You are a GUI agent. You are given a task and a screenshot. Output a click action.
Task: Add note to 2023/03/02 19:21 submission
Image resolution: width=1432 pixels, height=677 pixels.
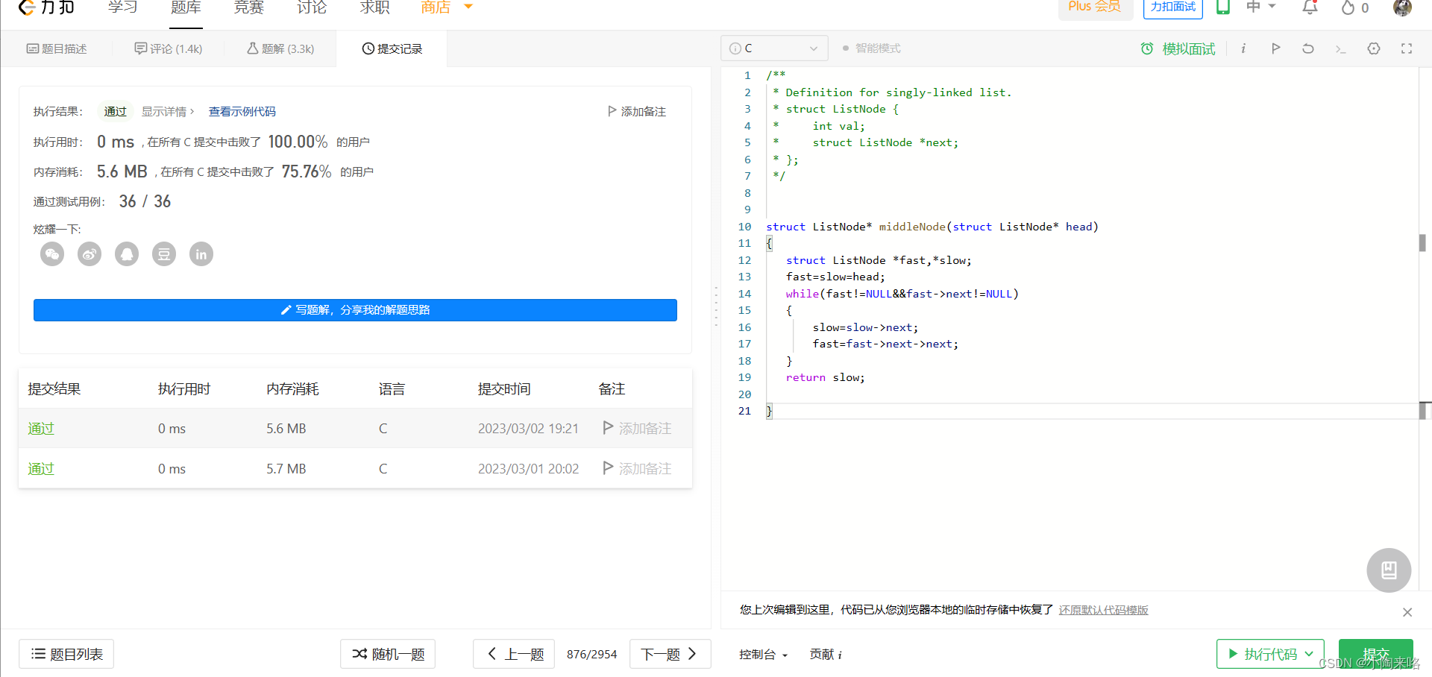[638, 429]
